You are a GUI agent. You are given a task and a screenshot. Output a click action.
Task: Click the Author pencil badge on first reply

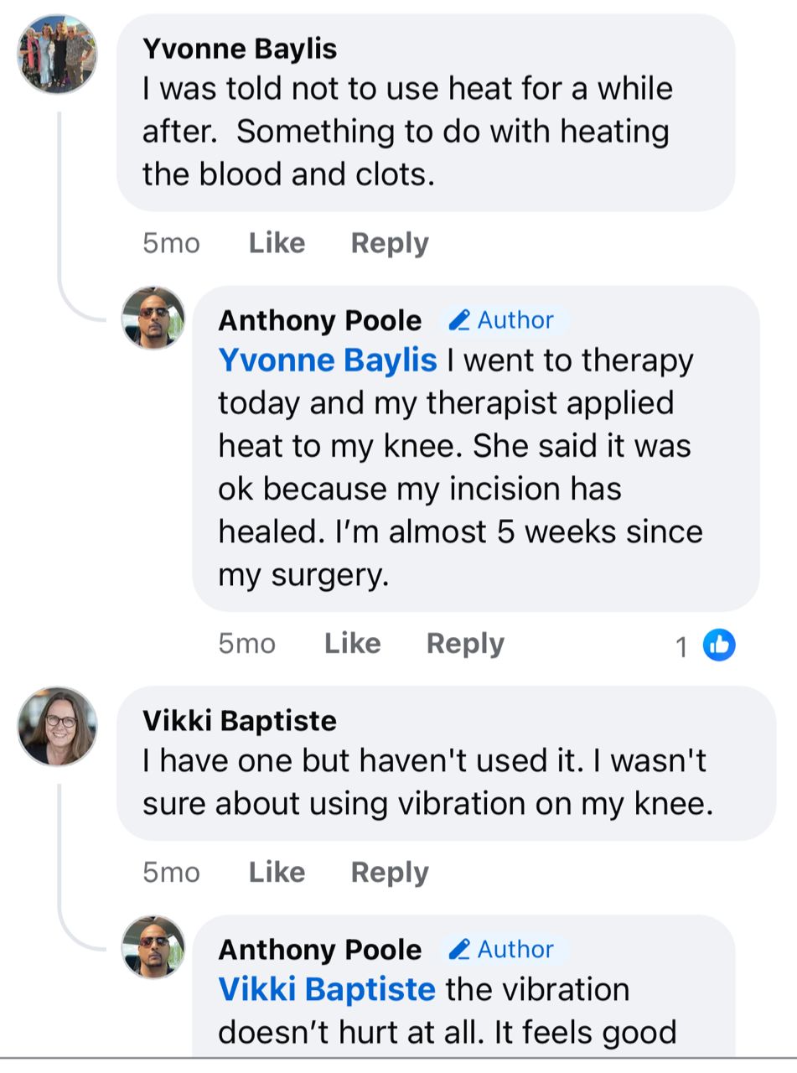[502, 320]
